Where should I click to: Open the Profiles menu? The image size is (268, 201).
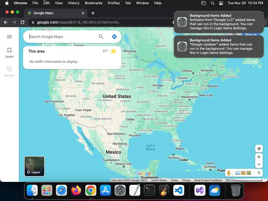(x=114, y=3)
